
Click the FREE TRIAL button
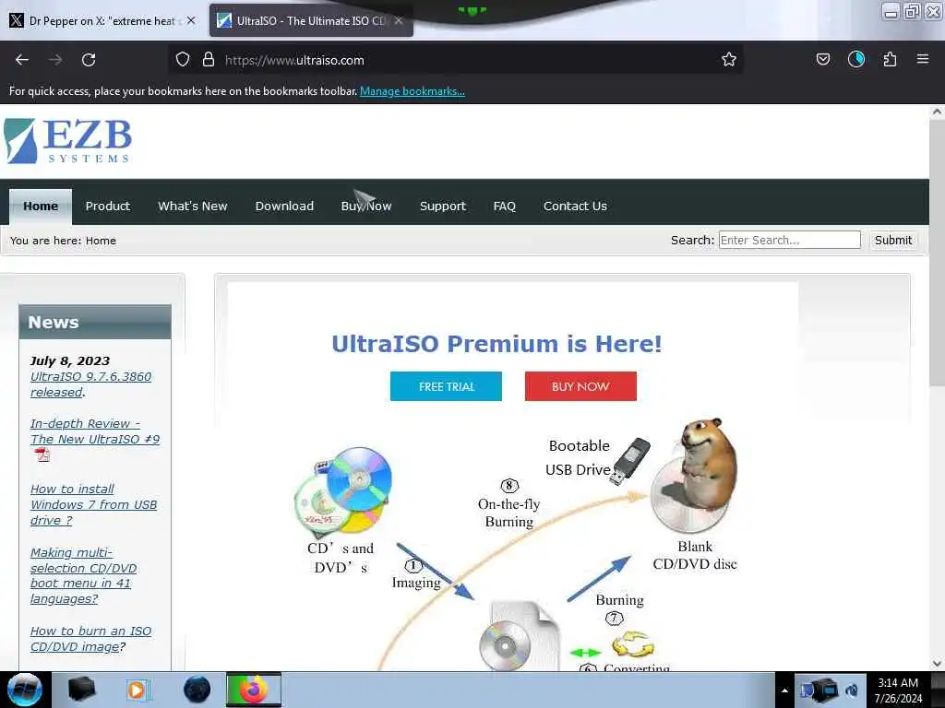tap(446, 386)
